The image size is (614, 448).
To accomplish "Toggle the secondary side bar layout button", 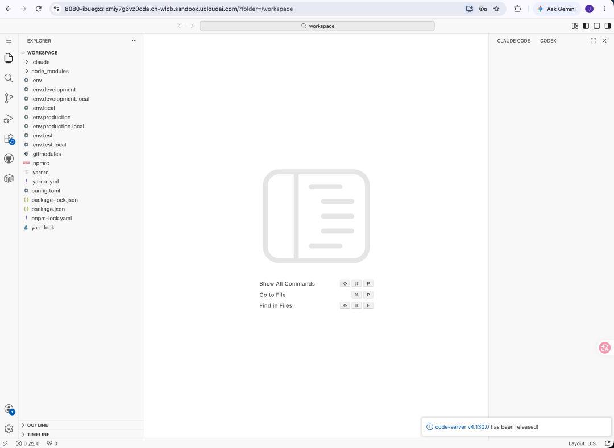I will coord(608,26).
